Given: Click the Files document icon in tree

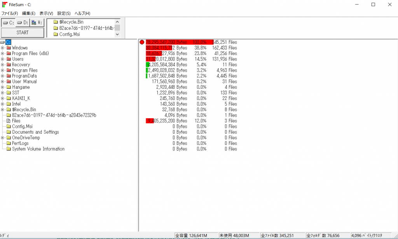Looking at the screenshot, I should point(9,121).
